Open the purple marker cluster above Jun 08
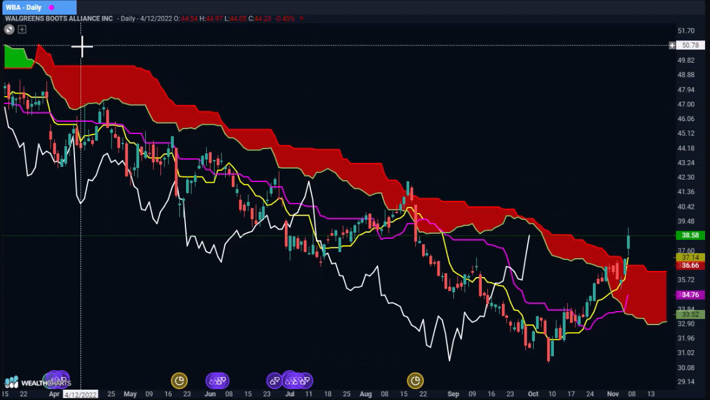 point(217,381)
